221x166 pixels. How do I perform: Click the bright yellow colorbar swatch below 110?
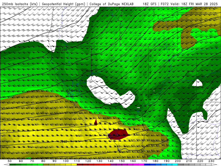74,165
